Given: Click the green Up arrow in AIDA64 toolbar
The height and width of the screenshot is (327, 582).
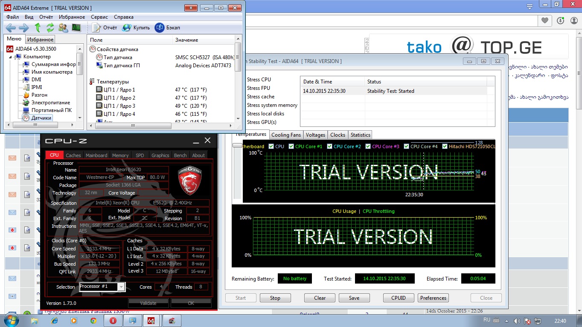Looking at the screenshot, I should click(x=38, y=28).
